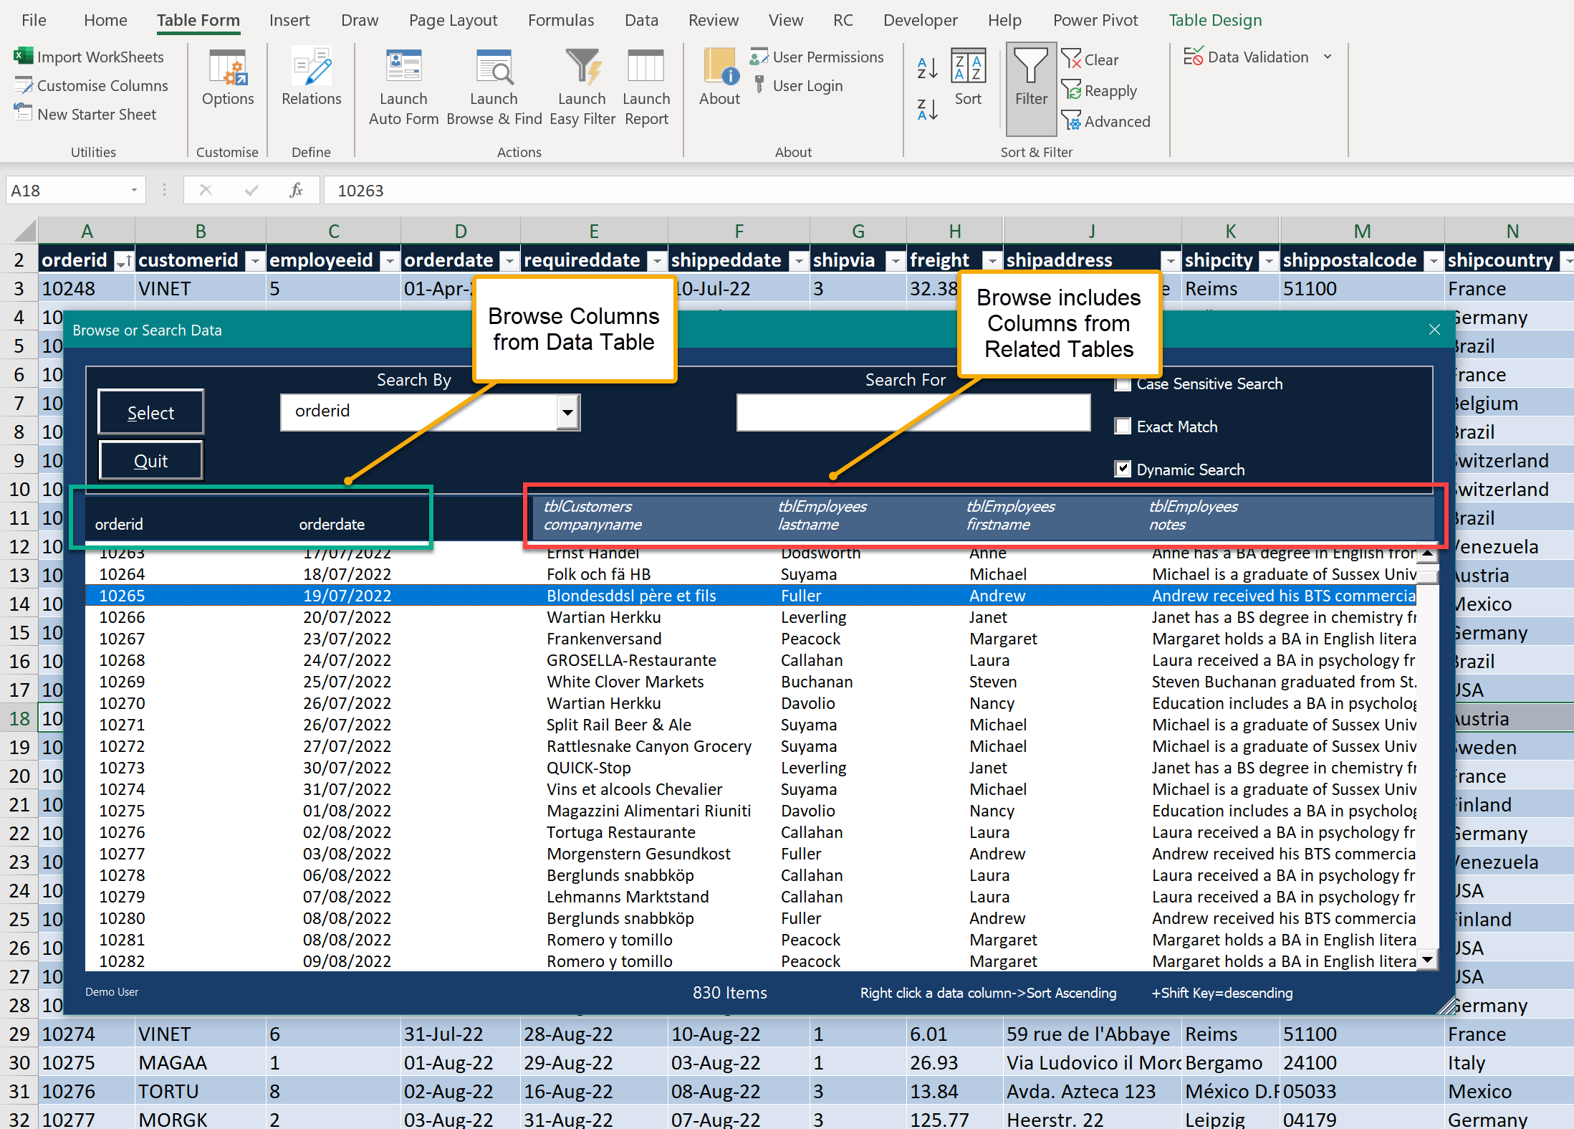Uncheck Dynamic Search option
Screen dimensions: 1574x1129
pyautogui.click(x=1123, y=469)
